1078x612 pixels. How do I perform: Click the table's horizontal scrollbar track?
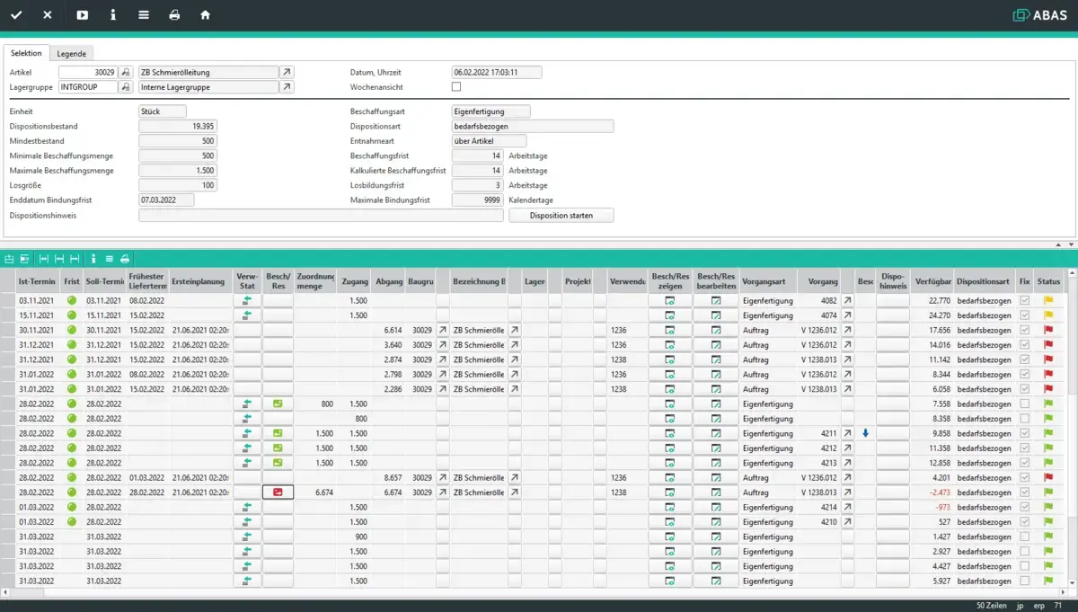[535, 592]
